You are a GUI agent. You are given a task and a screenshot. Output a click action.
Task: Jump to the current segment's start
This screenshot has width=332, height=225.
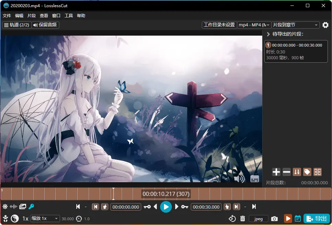point(96,207)
